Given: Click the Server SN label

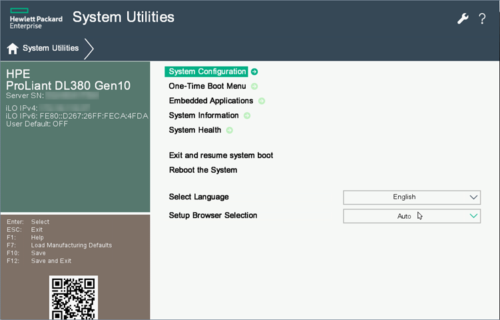Looking at the screenshot, I should pyautogui.click(x=25, y=95).
